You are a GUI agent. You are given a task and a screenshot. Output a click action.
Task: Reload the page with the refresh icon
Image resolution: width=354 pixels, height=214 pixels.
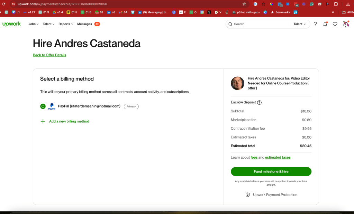(4, 4)
